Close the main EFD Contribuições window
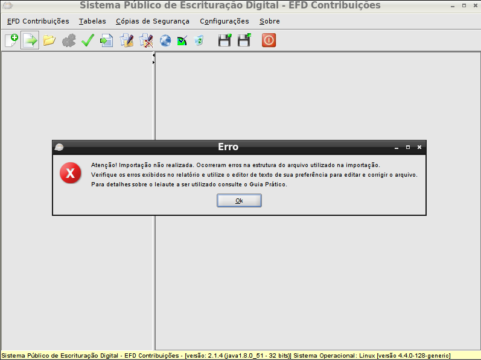The width and height of the screenshot is (481, 360). [476, 5]
